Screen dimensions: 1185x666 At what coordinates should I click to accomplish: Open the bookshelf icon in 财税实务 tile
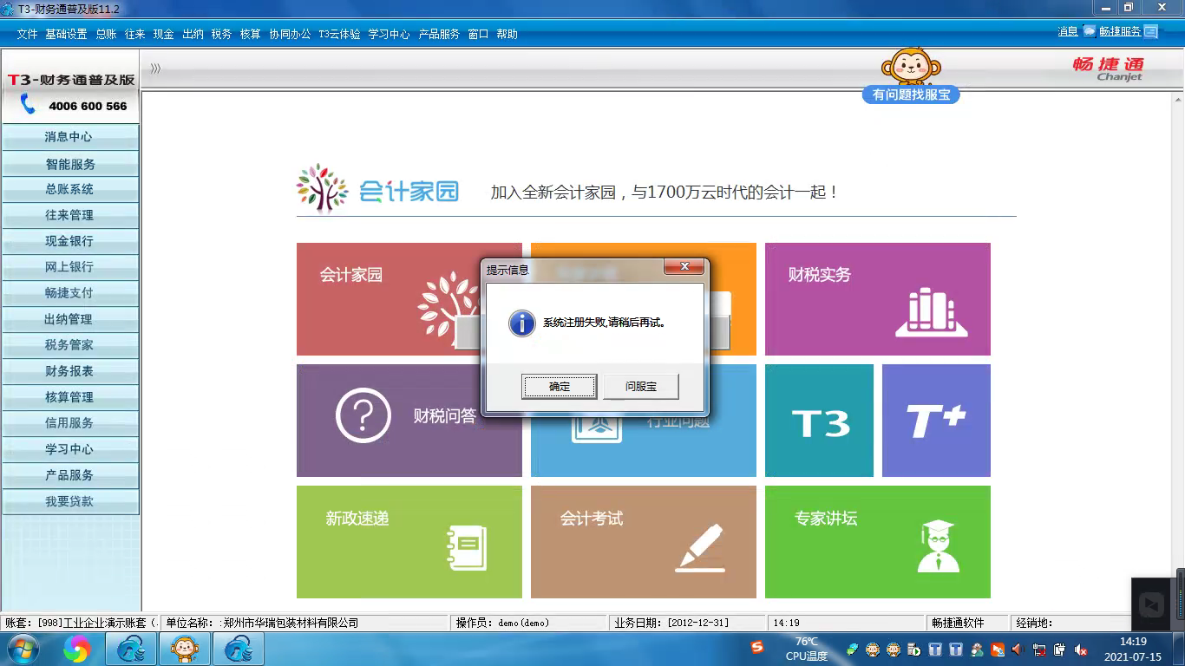click(x=932, y=312)
